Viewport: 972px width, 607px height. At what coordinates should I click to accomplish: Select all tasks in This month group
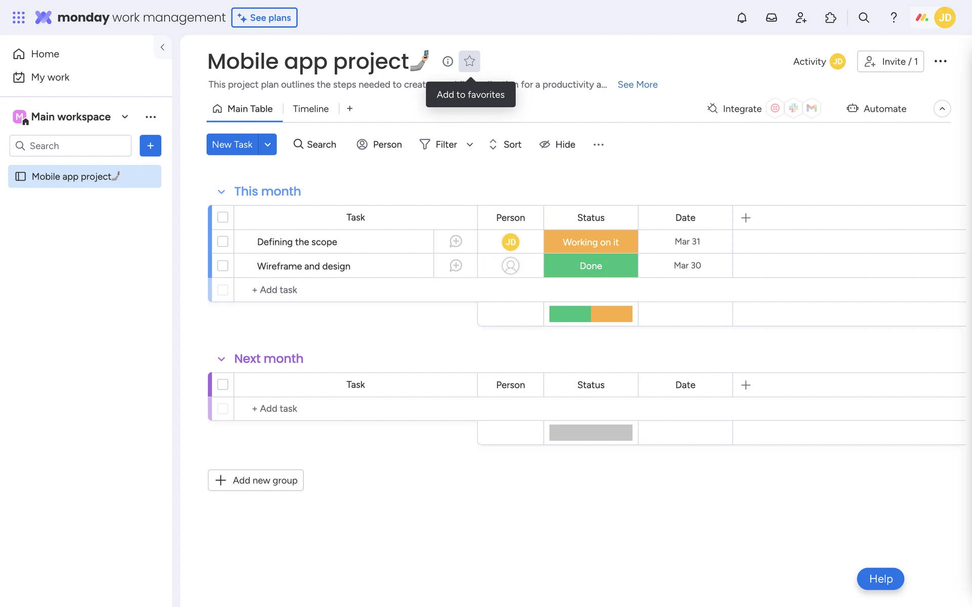pyautogui.click(x=223, y=218)
